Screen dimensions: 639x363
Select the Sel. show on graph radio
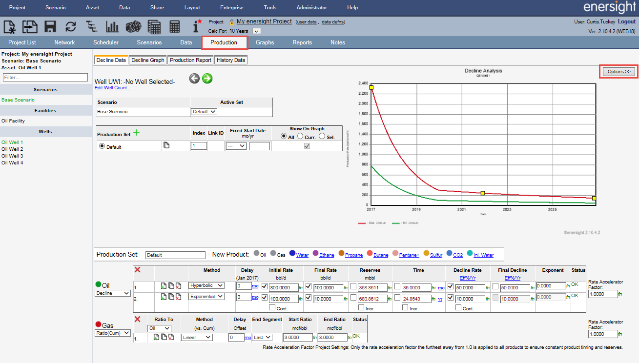click(322, 137)
